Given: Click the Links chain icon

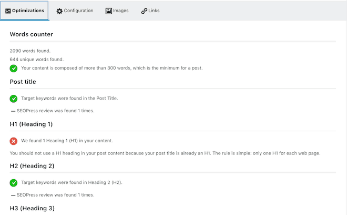Looking at the screenshot, I should pyautogui.click(x=144, y=11).
